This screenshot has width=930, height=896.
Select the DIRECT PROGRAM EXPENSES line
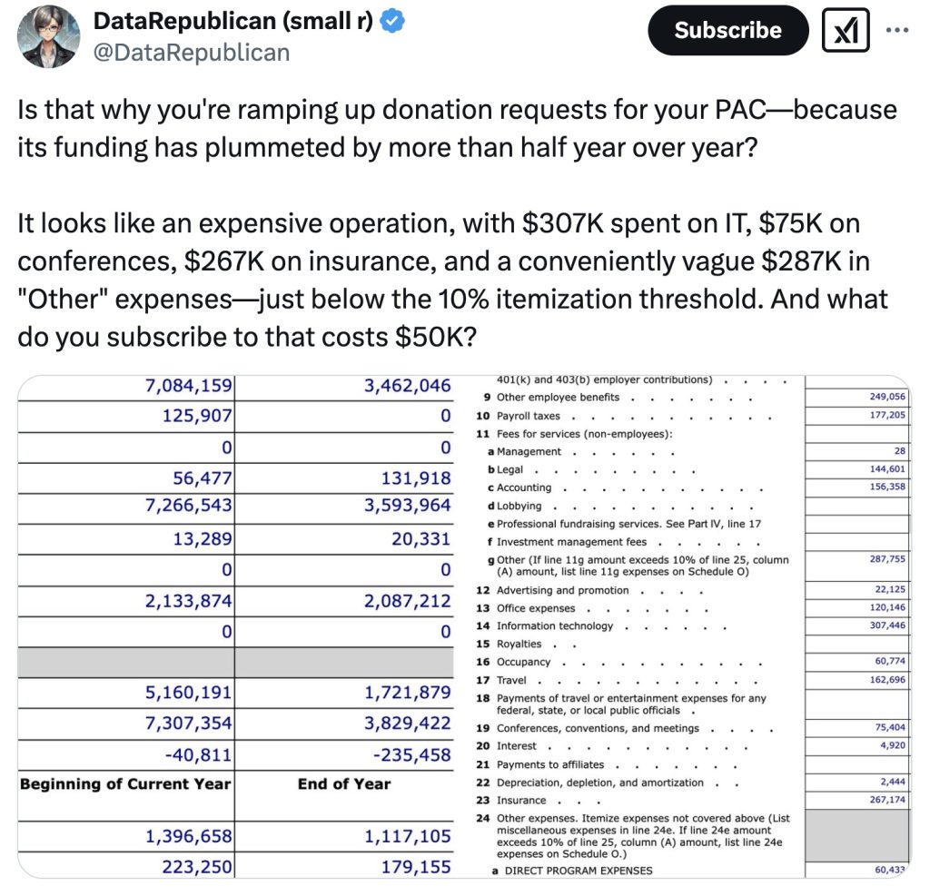coord(579,871)
